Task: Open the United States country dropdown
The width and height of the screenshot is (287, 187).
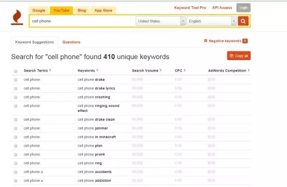Action: pyautogui.click(x=161, y=21)
